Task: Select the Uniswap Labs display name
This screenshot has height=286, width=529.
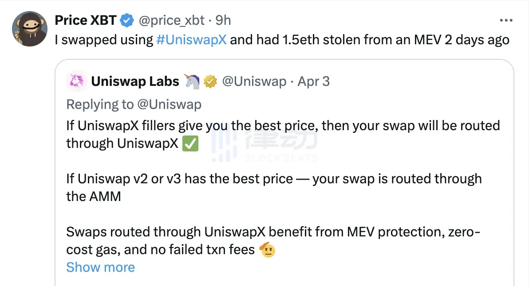Action: pos(135,81)
